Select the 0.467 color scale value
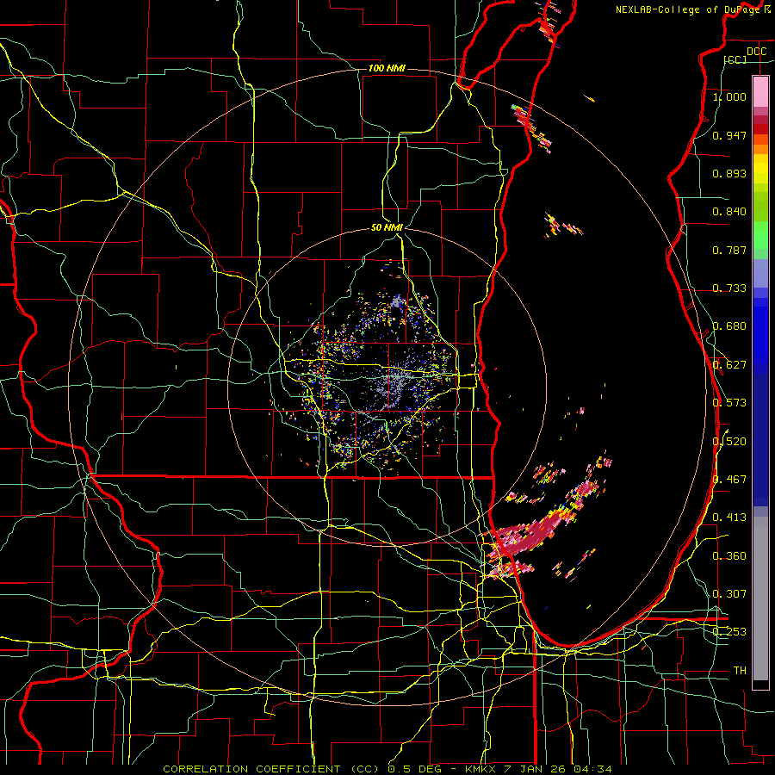This screenshot has width=775, height=775. 729,480
